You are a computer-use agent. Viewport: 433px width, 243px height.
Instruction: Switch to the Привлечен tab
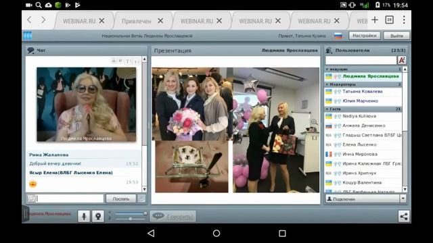[137, 21]
